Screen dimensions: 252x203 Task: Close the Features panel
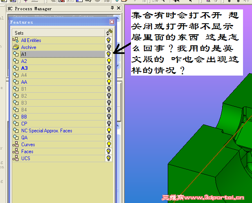(x=112, y=22)
